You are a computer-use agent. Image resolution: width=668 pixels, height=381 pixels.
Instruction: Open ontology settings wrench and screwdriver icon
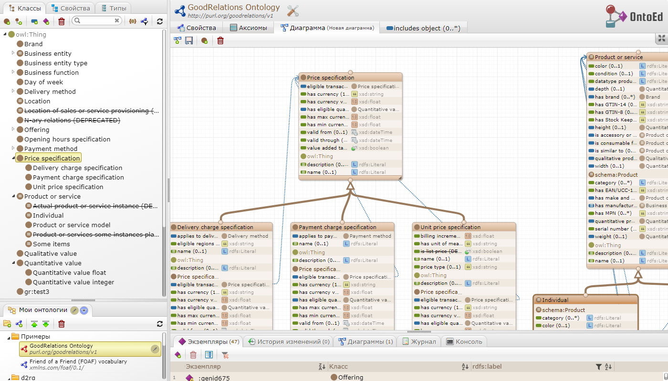(x=293, y=10)
